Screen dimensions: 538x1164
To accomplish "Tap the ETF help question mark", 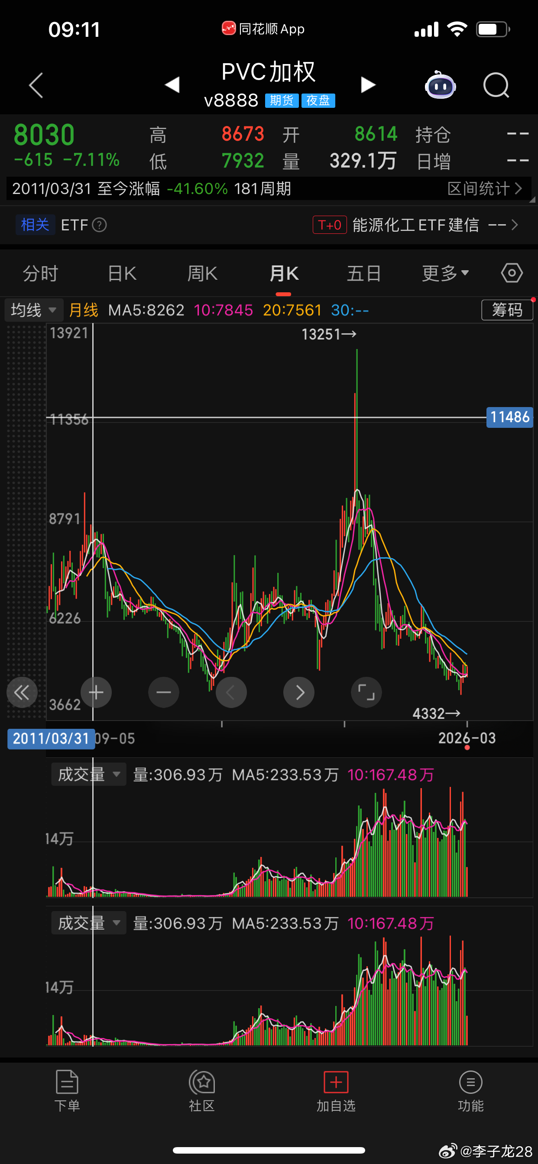I will coord(100,225).
